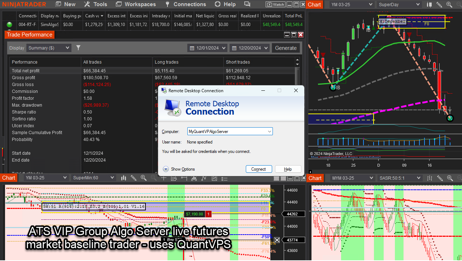Select the pencil drawing tool on lower YM chart
This screenshot has height=261, width=462.
134,178
